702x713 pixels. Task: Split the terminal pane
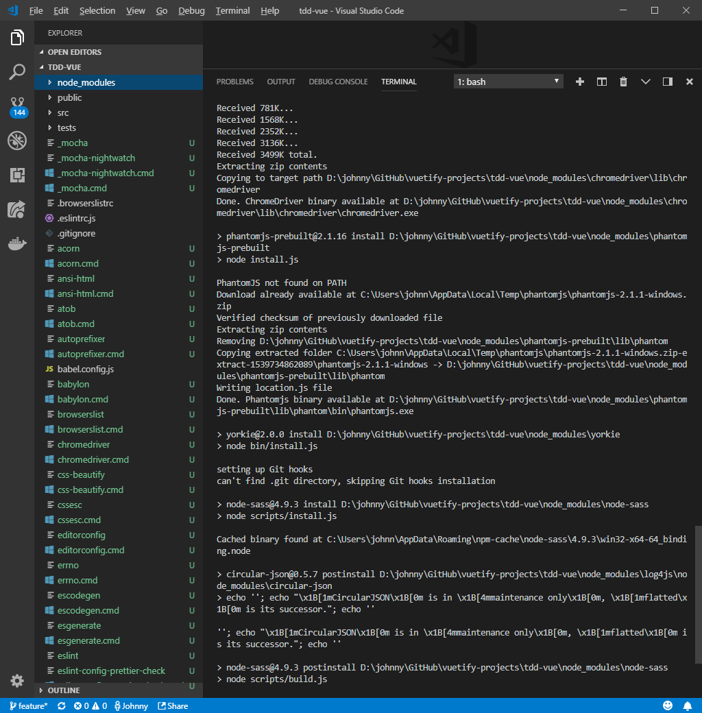pyautogui.click(x=601, y=82)
